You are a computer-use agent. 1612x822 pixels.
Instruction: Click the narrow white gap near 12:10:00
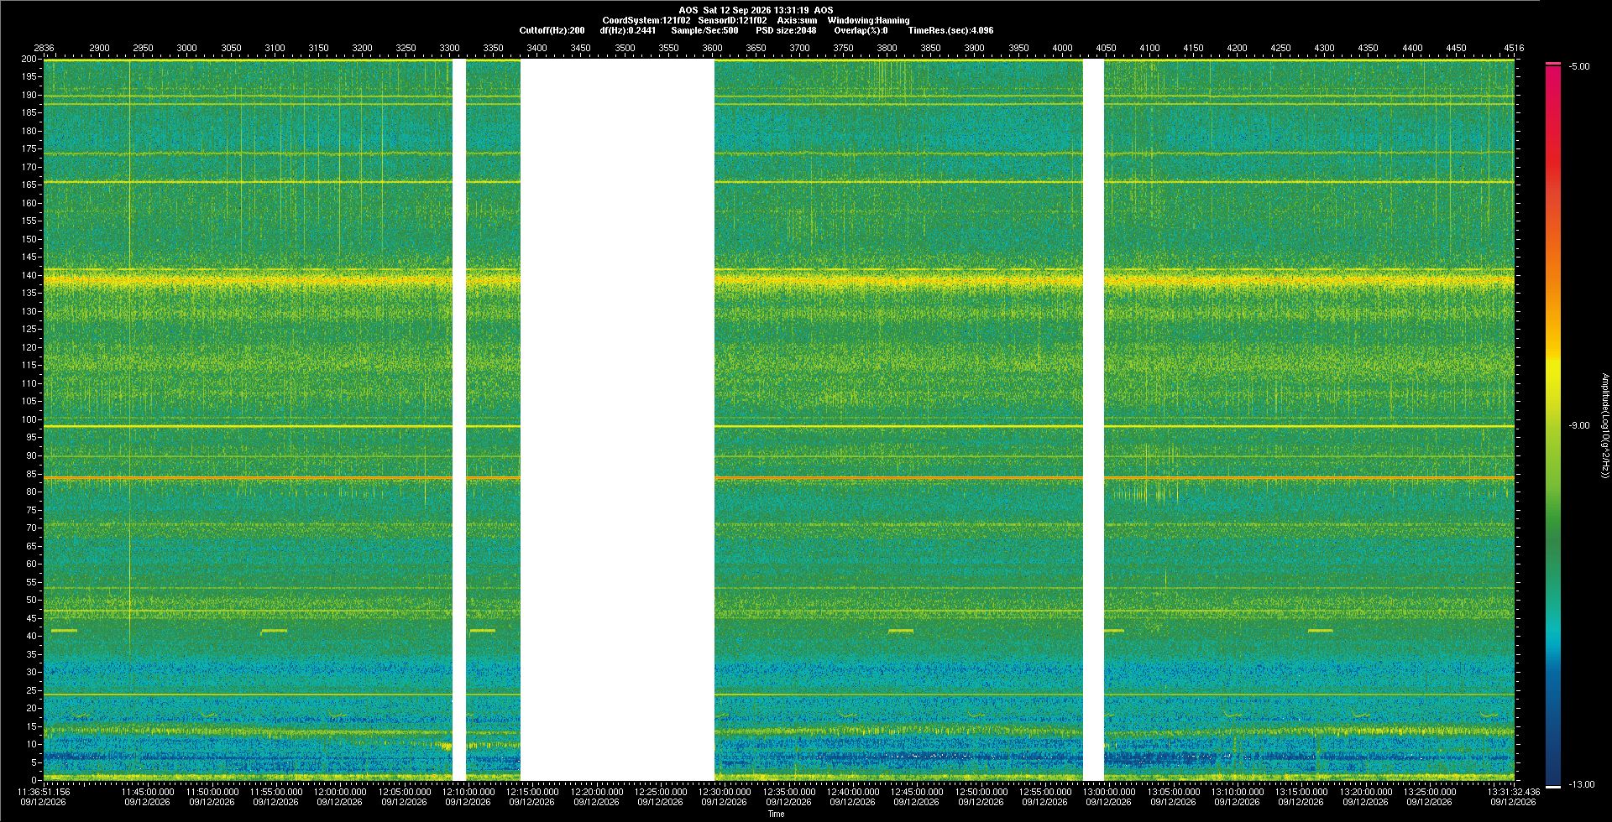coord(459,419)
